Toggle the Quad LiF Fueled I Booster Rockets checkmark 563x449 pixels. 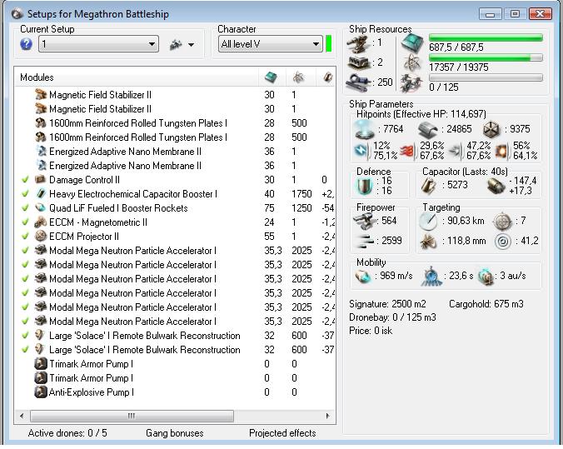point(25,208)
